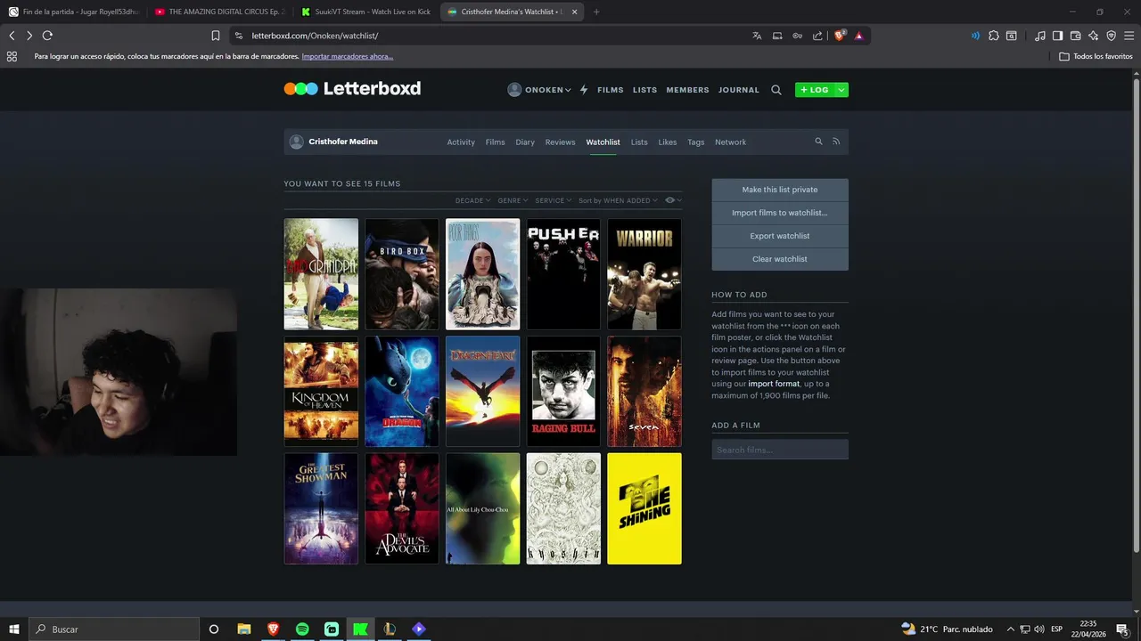1141x641 pixels.
Task: Switch to the profile Network tab
Action: click(x=730, y=142)
